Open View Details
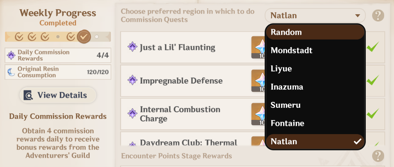Image resolution: width=394 pixels, height=167 pixels. [58, 95]
